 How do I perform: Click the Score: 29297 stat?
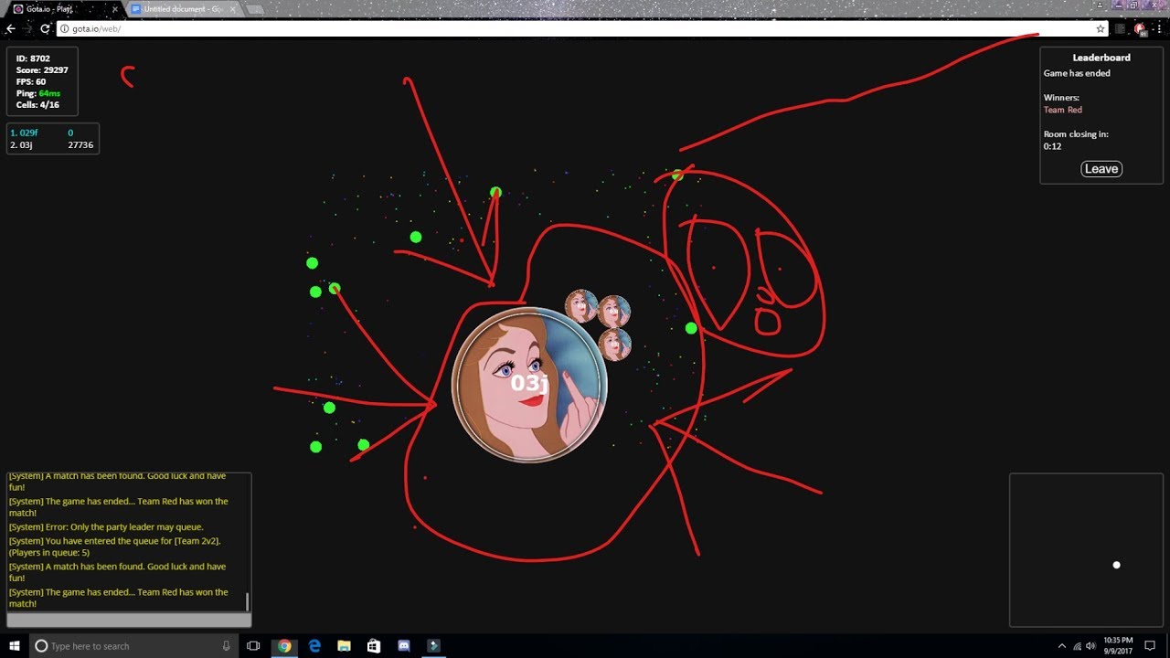(42, 70)
